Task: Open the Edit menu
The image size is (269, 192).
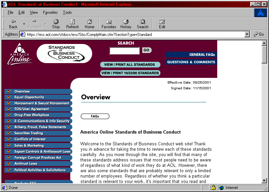Action: (22, 12)
